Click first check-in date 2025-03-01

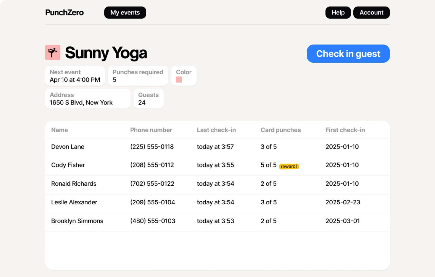click(x=342, y=221)
